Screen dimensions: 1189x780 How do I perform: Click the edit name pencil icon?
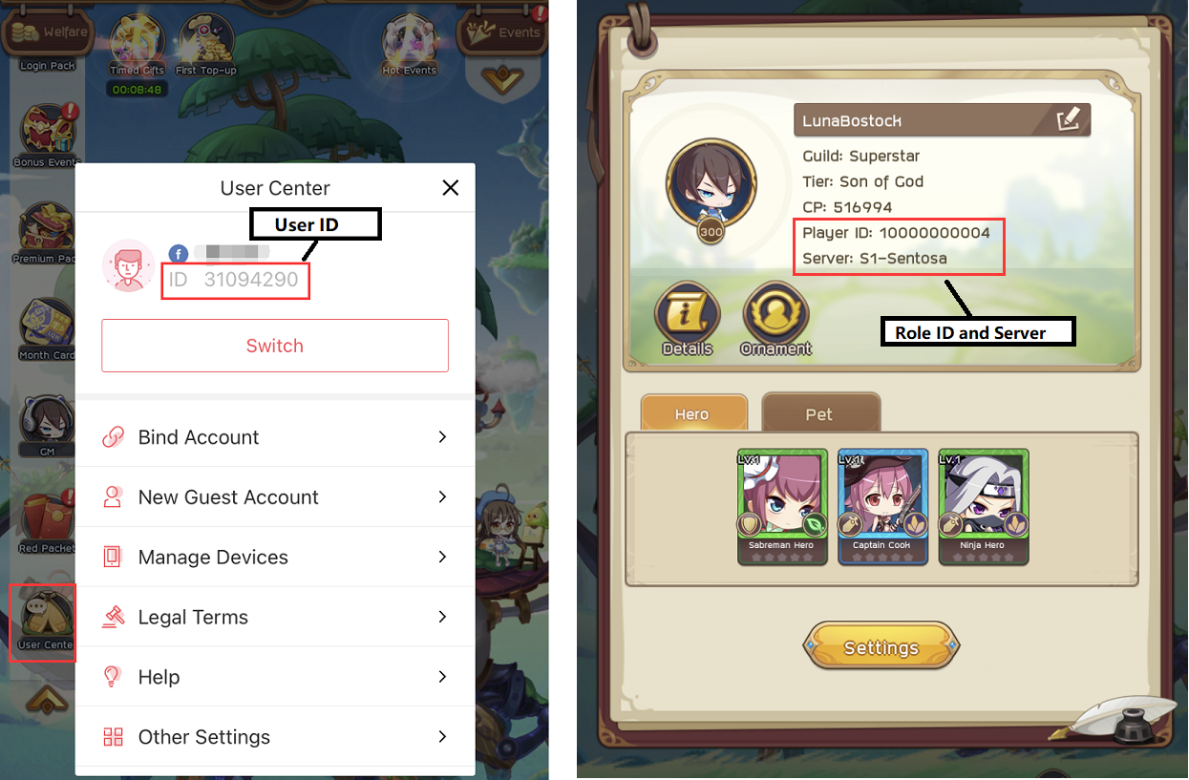[x=1068, y=120]
